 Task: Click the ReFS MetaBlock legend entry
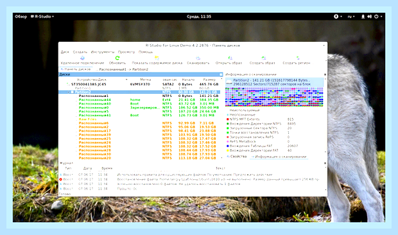(243, 142)
